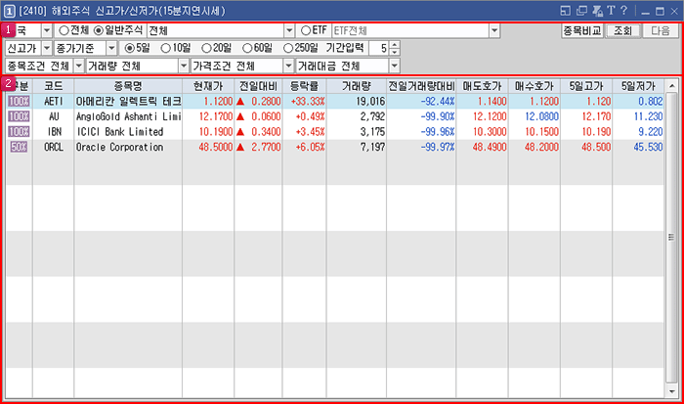684x404 pixels.
Task: Choose the 5일 period radio
Action: (x=130, y=48)
